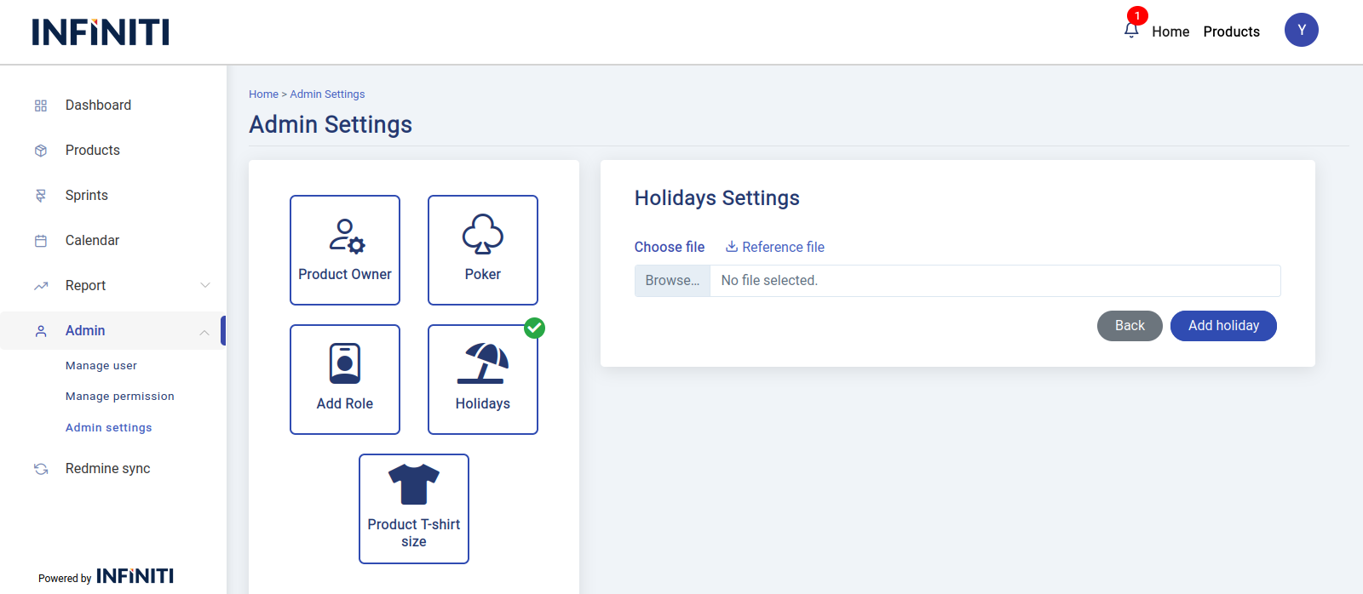Image resolution: width=1363 pixels, height=594 pixels.
Task: Download the Reference file
Action: coord(775,247)
